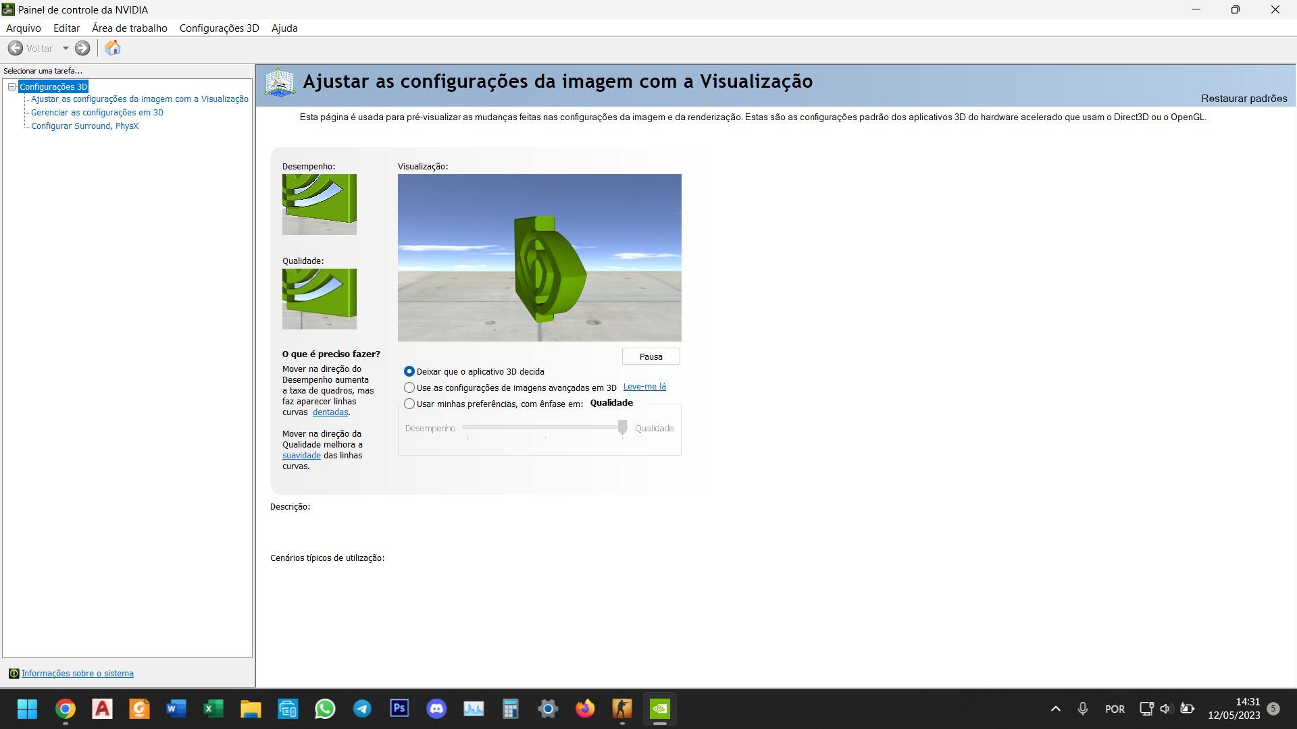1297x729 pixels.
Task: Open clock and date 14:31 12/05/2023
Action: pos(1234,709)
